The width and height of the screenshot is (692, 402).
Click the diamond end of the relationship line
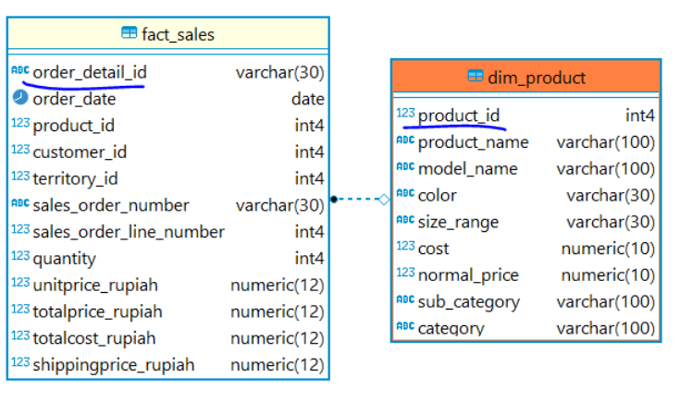[x=384, y=200]
